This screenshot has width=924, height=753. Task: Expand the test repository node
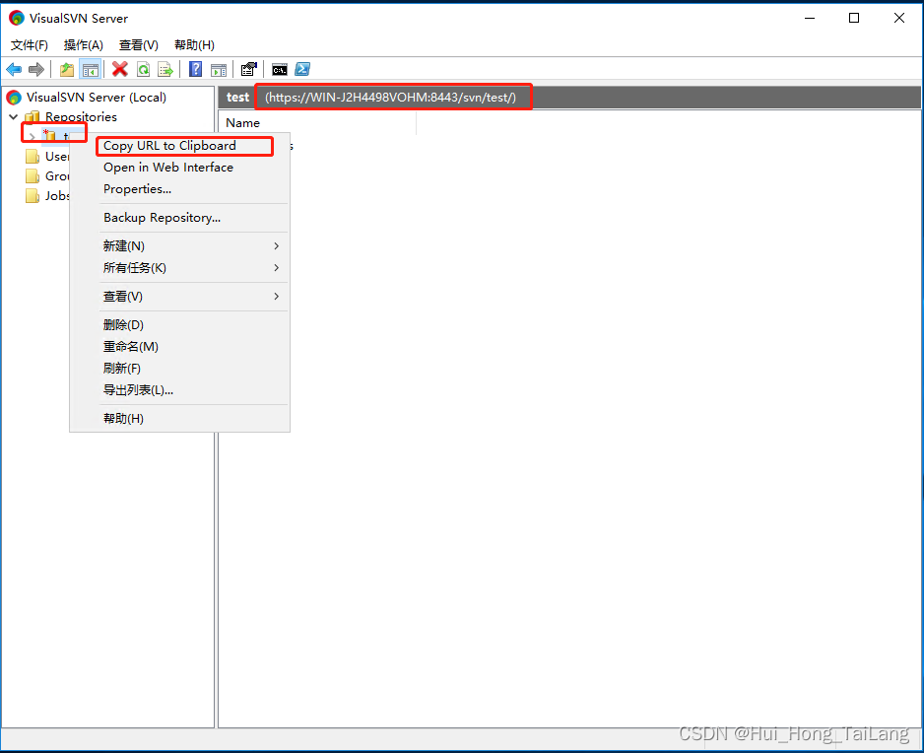[32, 137]
